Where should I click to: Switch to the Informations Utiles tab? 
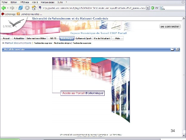tap(36, 38)
